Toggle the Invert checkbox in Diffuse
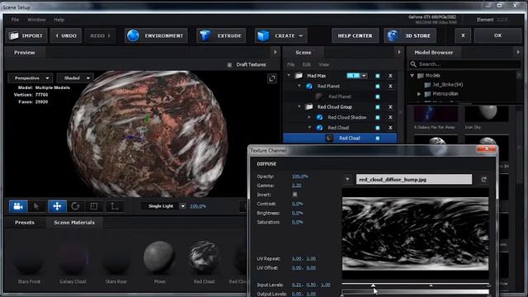 click(295, 195)
